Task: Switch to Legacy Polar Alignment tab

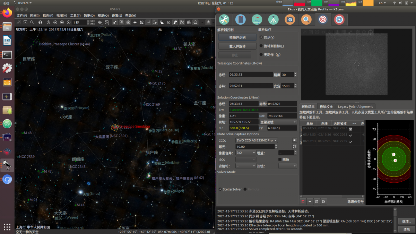Action: [x=355, y=106]
